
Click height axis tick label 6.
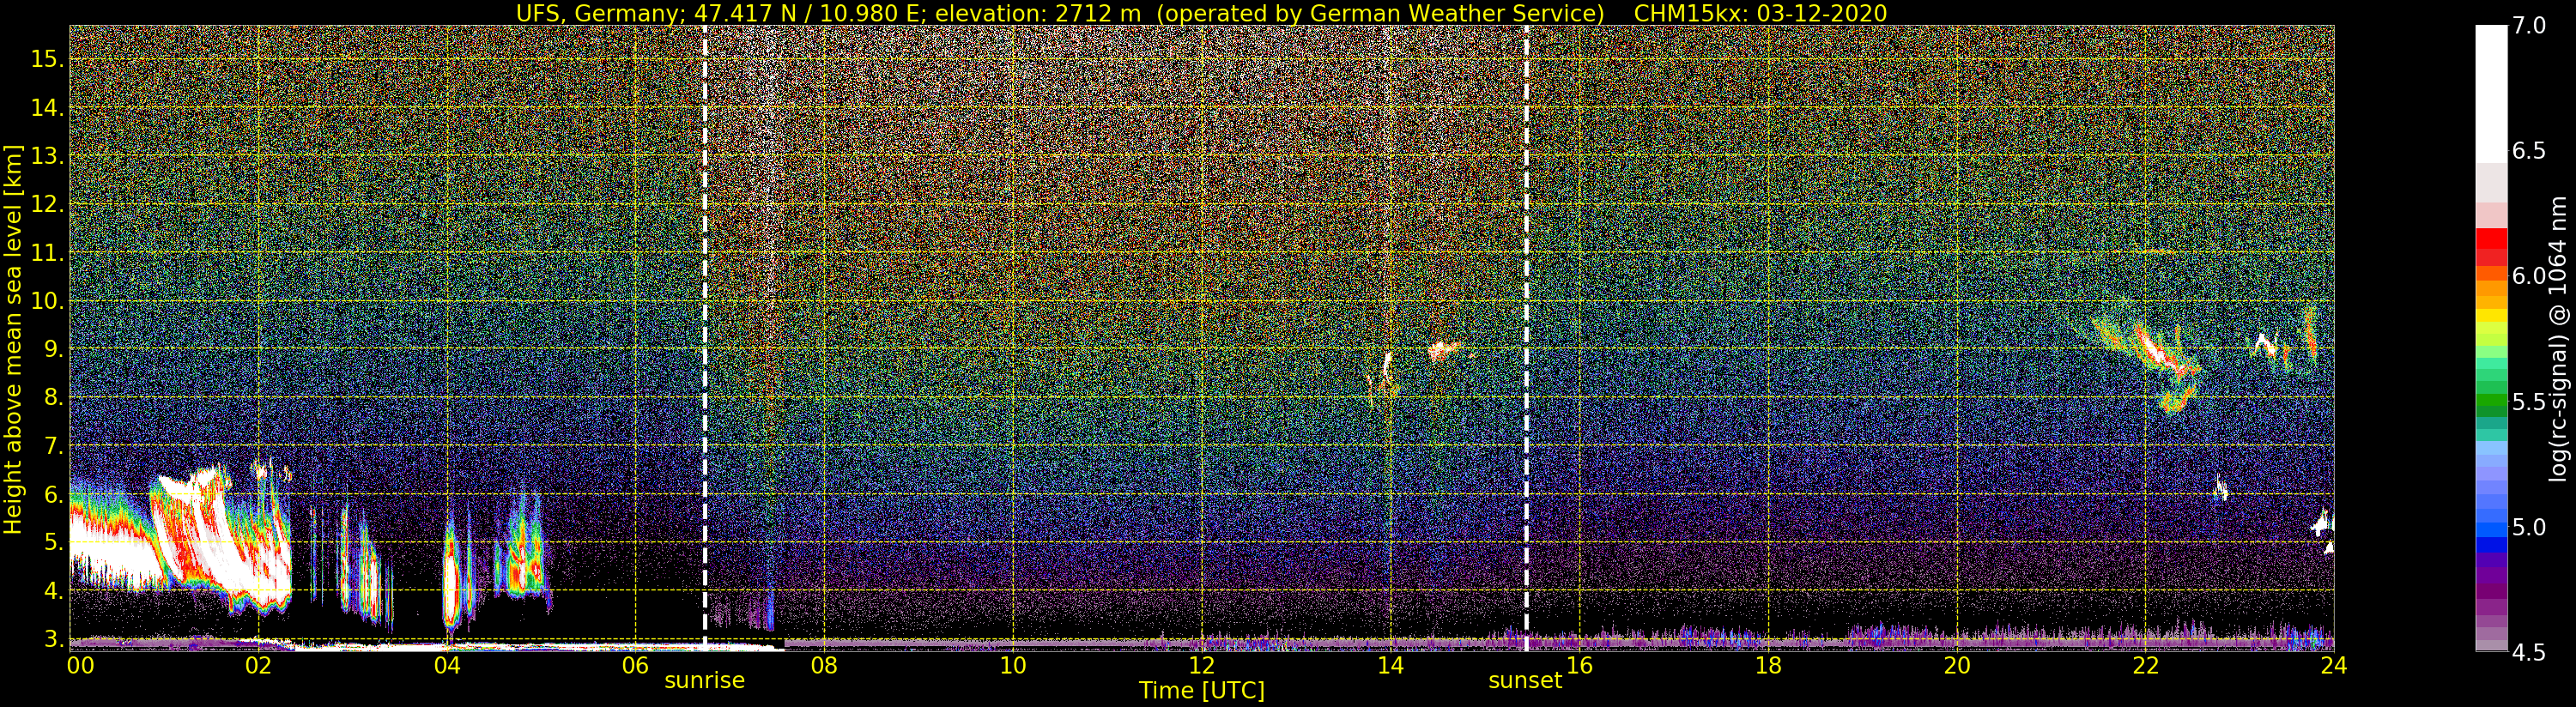point(52,494)
